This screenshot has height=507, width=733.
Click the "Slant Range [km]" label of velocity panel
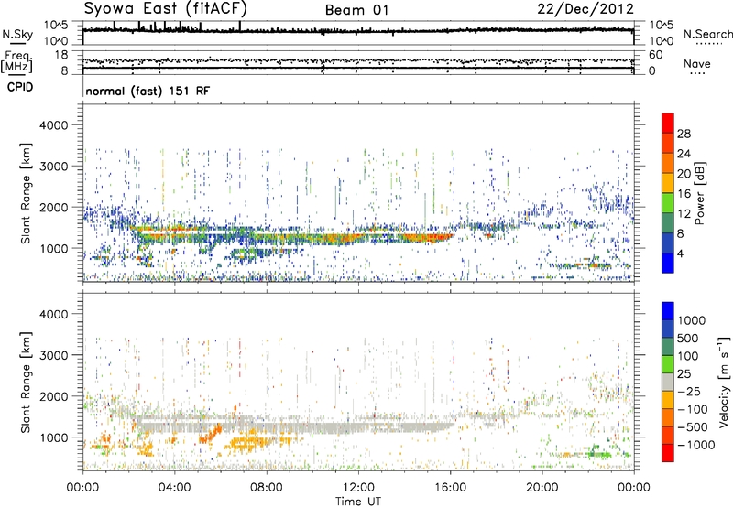coord(26,382)
